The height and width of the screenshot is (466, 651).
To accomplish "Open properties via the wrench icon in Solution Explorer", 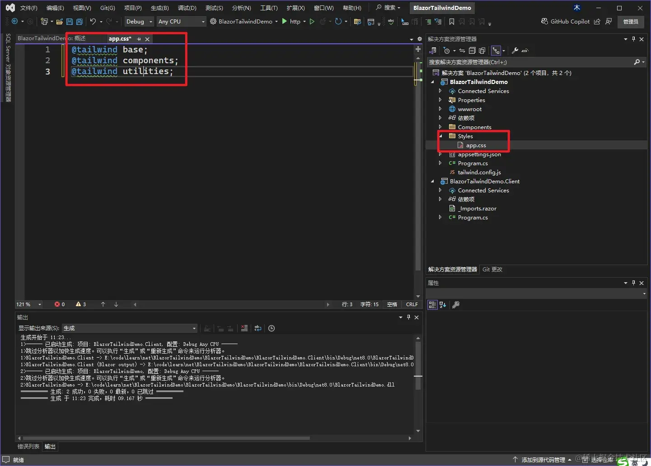I will [515, 51].
